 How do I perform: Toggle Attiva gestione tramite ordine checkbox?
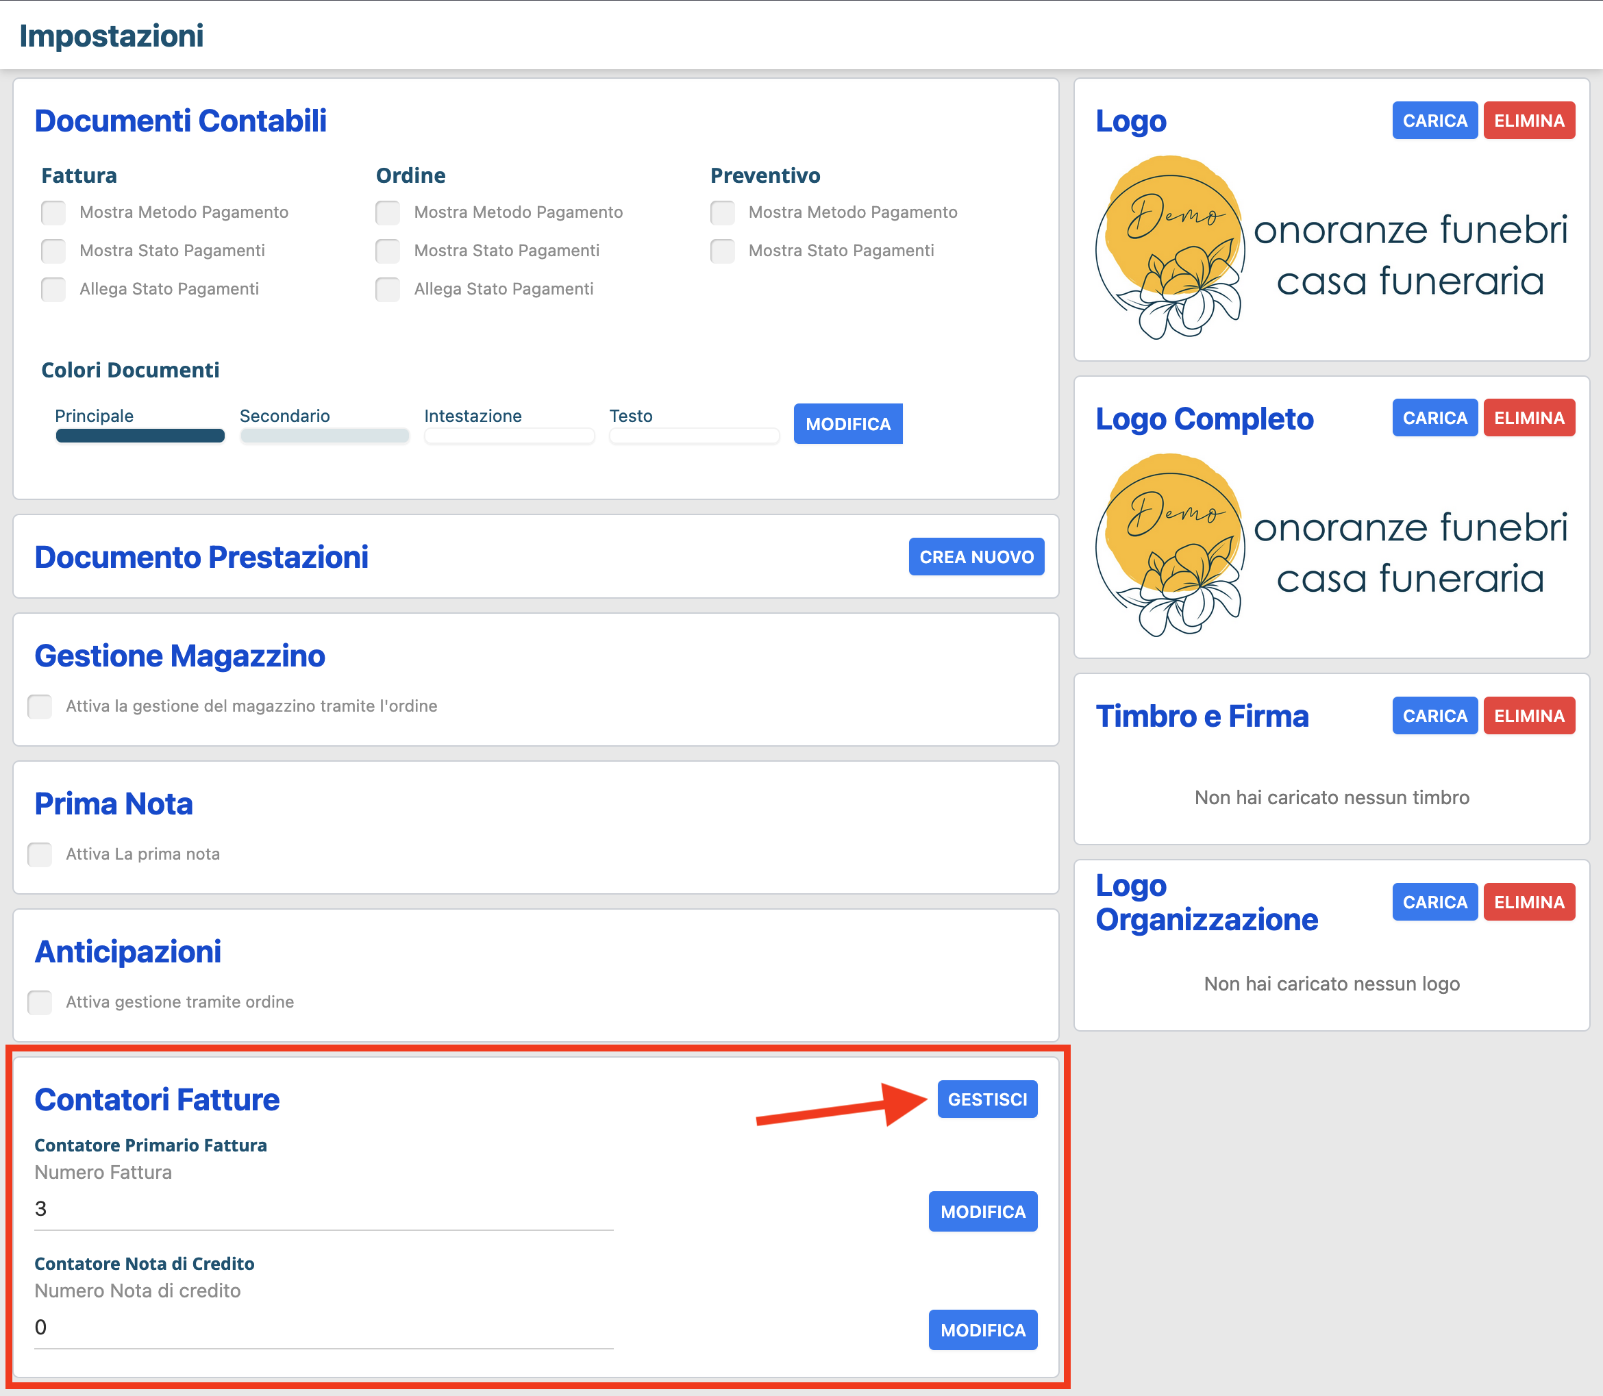pos(40,1003)
